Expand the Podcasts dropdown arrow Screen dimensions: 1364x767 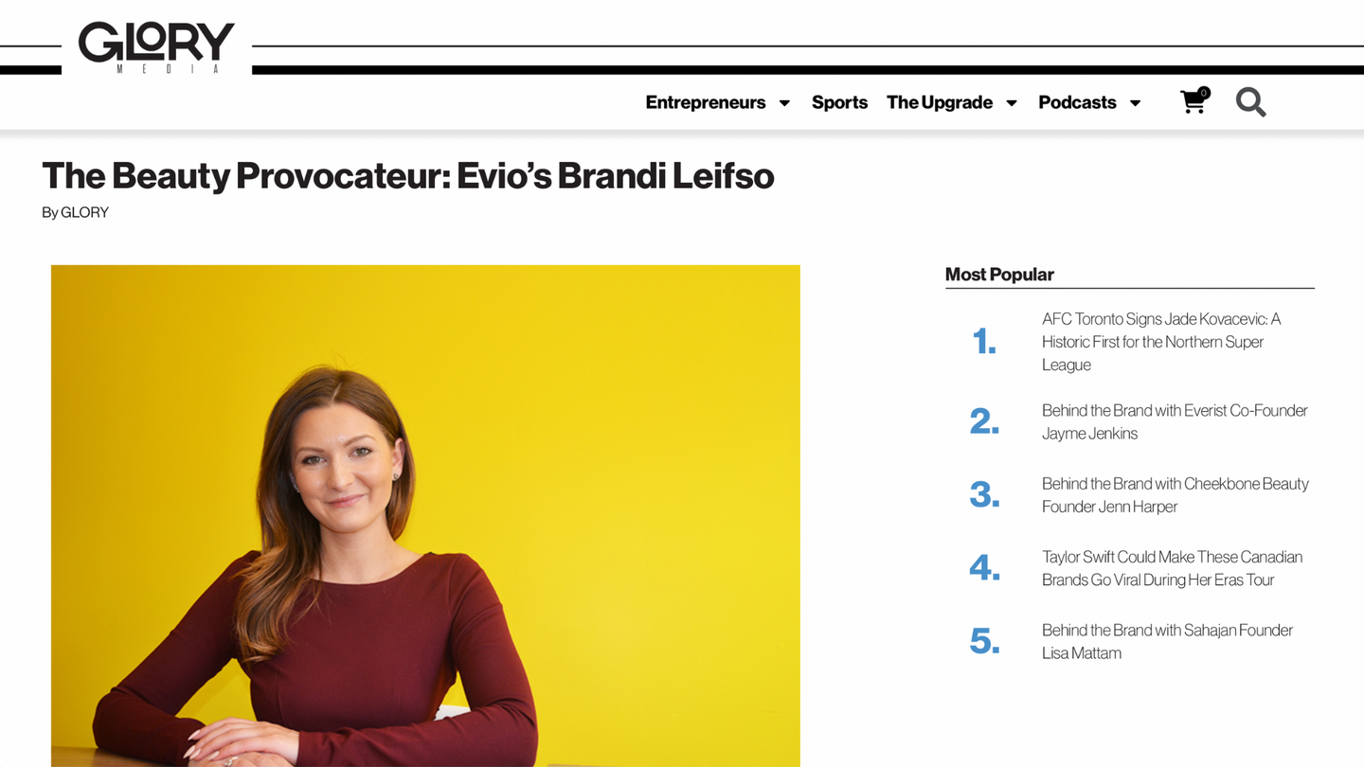pyautogui.click(x=1135, y=103)
